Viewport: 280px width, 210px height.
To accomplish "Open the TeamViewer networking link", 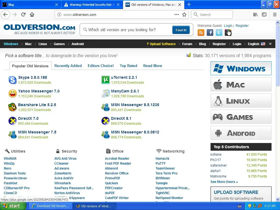I will coord(165,168).
